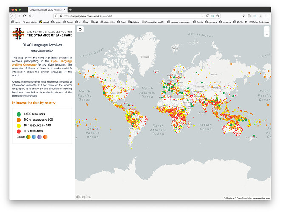Show more bookmarks with the double chevron

pyautogui.click(x=246, y=22)
